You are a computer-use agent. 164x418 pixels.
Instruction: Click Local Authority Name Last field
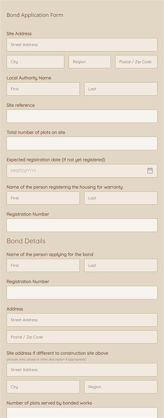[x=121, y=89]
